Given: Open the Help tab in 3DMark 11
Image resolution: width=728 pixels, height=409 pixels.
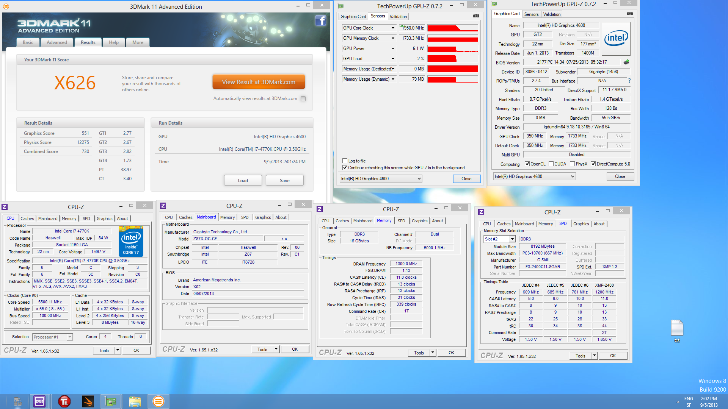Looking at the screenshot, I should pos(114,42).
